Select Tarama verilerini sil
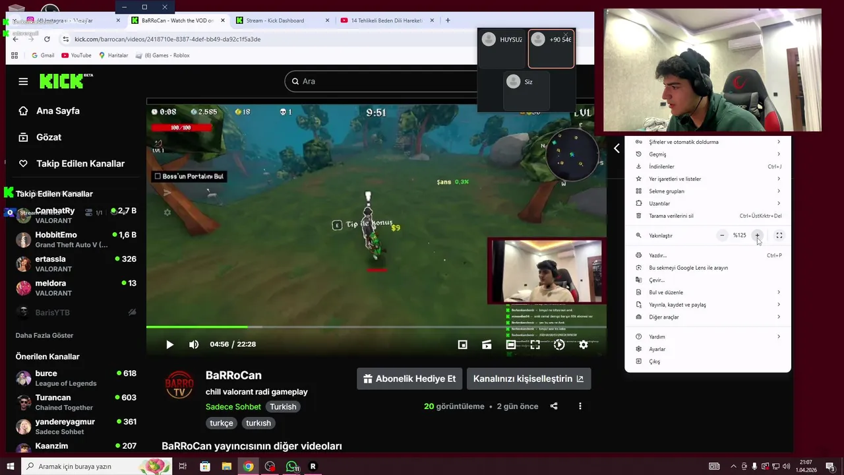844x475 pixels. [x=708, y=216]
